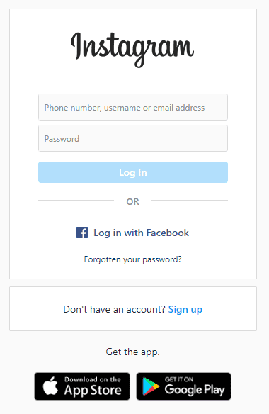
Task: Click the Facebook logo icon
Action: coord(82,233)
